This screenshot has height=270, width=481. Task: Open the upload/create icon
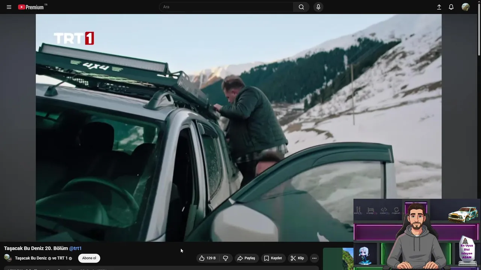pyautogui.click(x=439, y=7)
